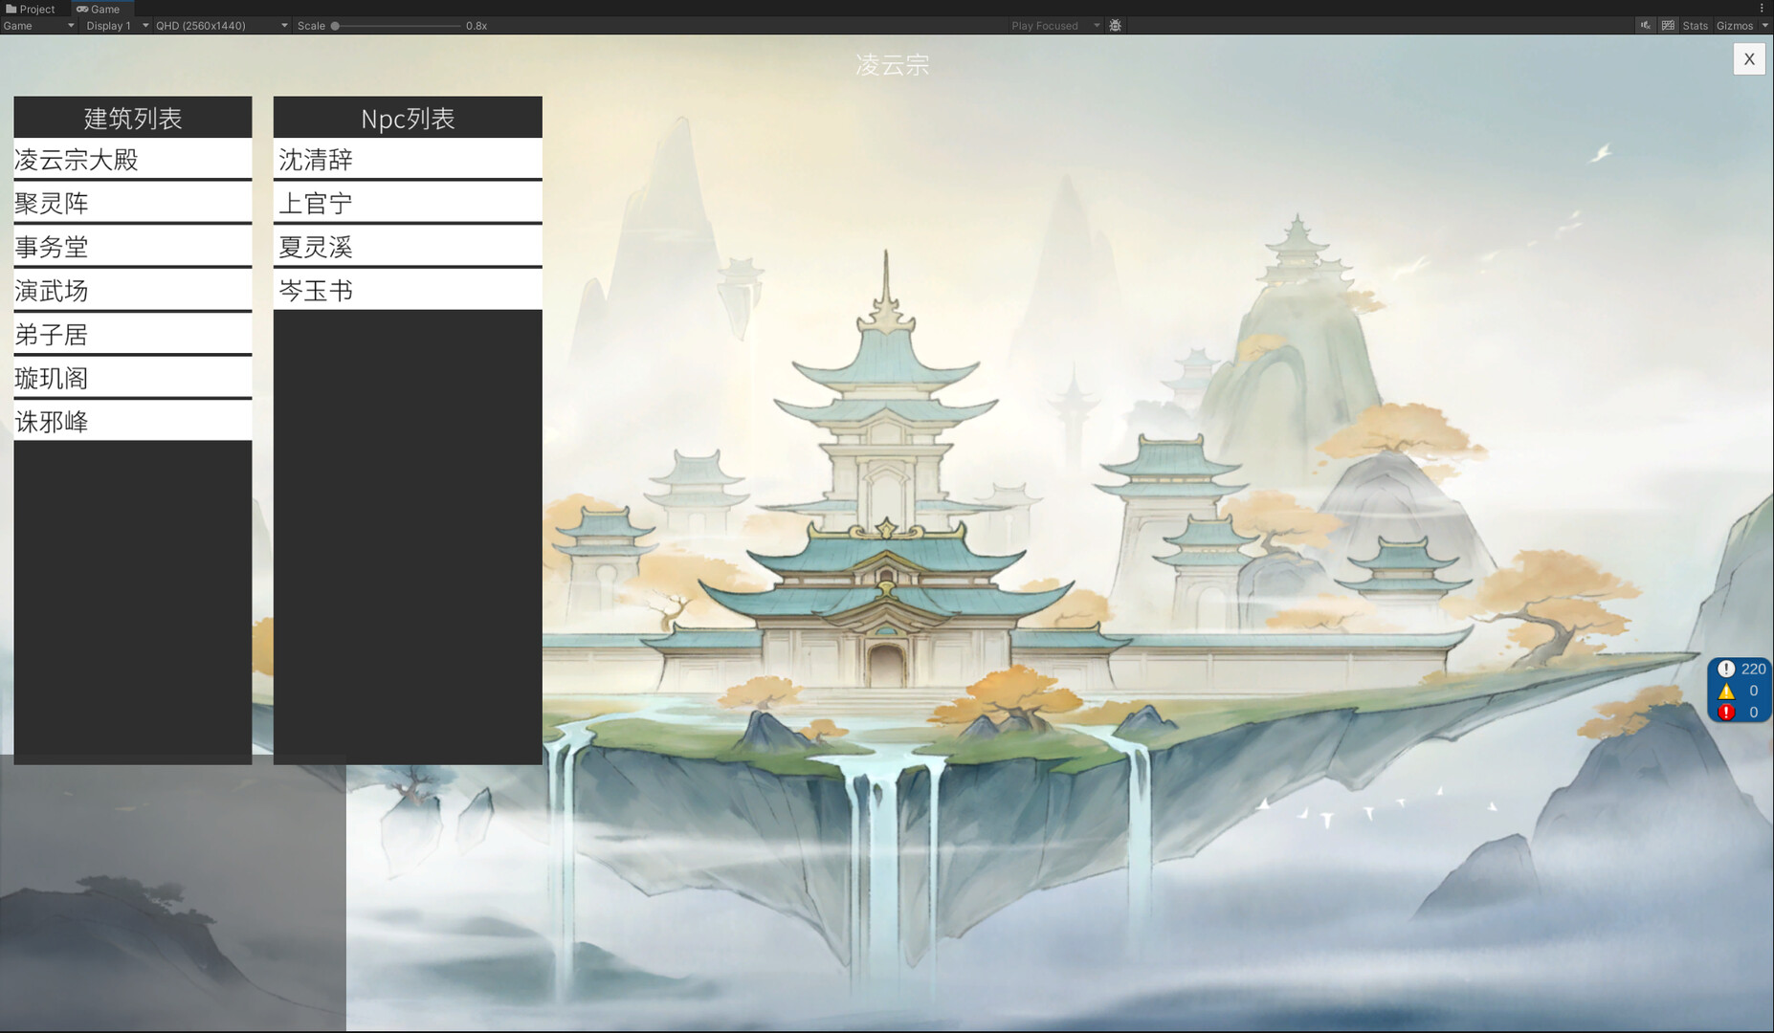Screen dimensions: 1774x1033
Task: Click the 凌云宗 title text
Action: [893, 64]
